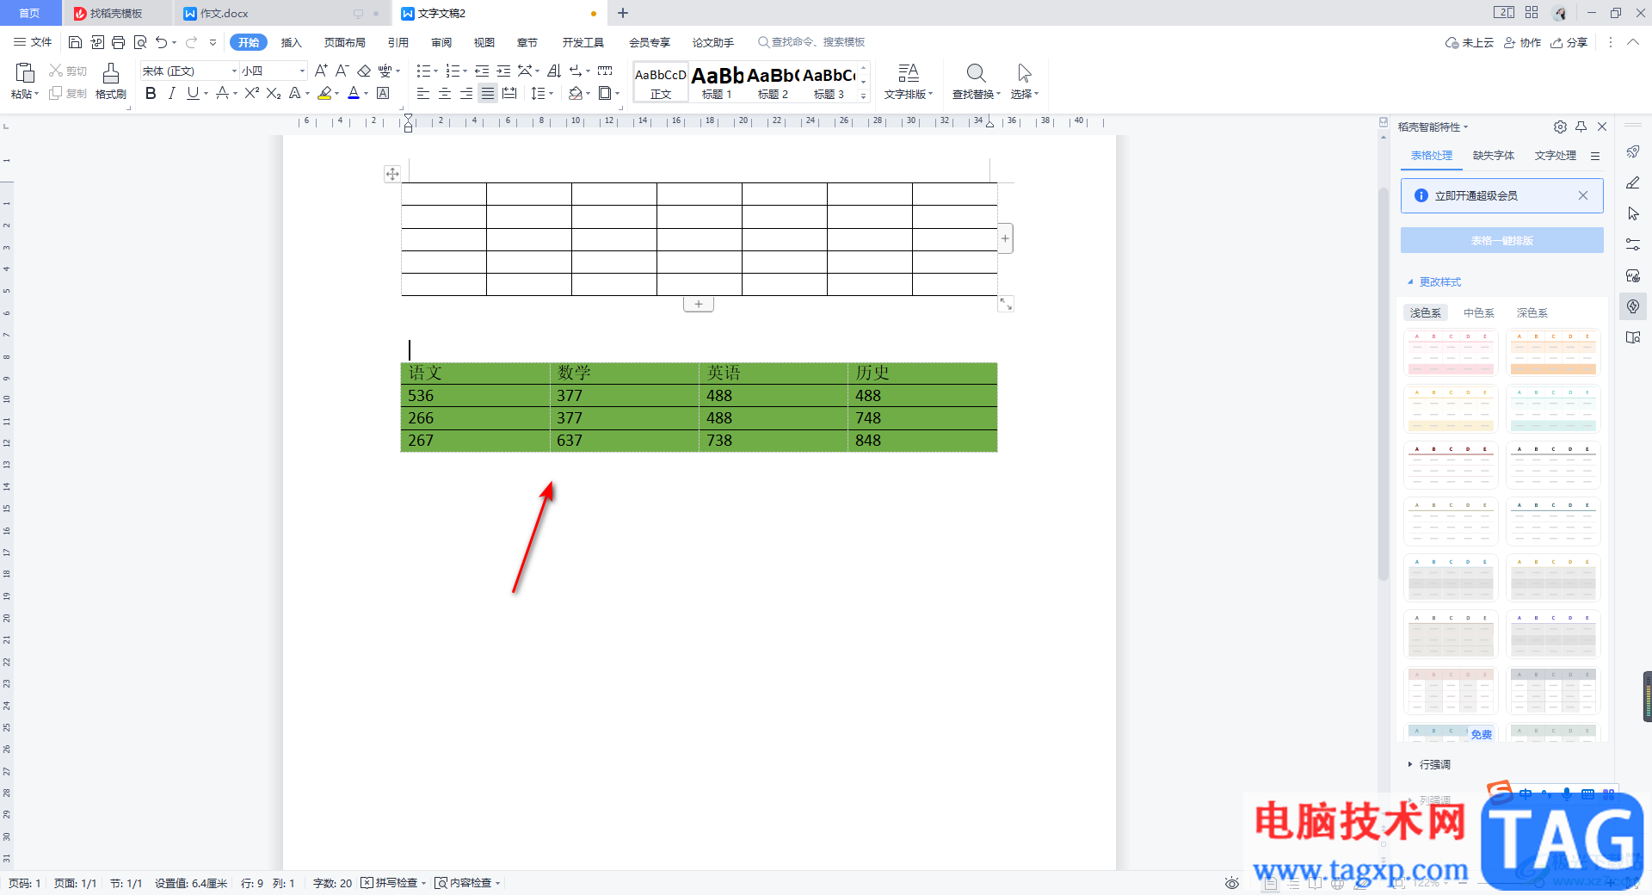Click the sliders settings icon in right sidebar
The height and width of the screenshot is (895, 1652).
[1633, 244]
